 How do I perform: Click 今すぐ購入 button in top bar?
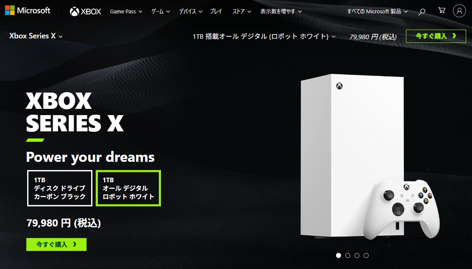tap(436, 36)
